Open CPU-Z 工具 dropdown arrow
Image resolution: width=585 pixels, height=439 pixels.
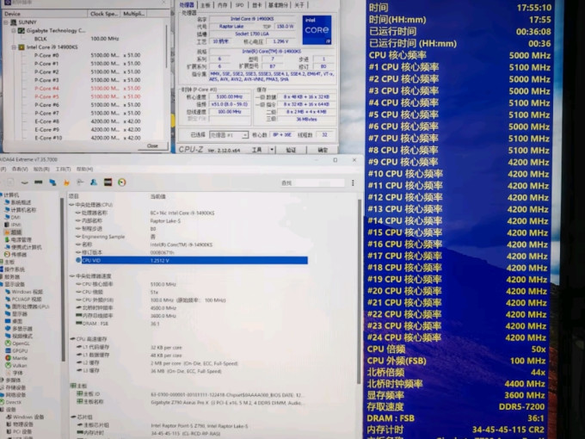tap(272, 150)
